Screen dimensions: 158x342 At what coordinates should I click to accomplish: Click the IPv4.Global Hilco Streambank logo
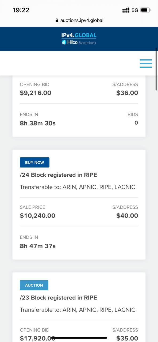click(79, 38)
